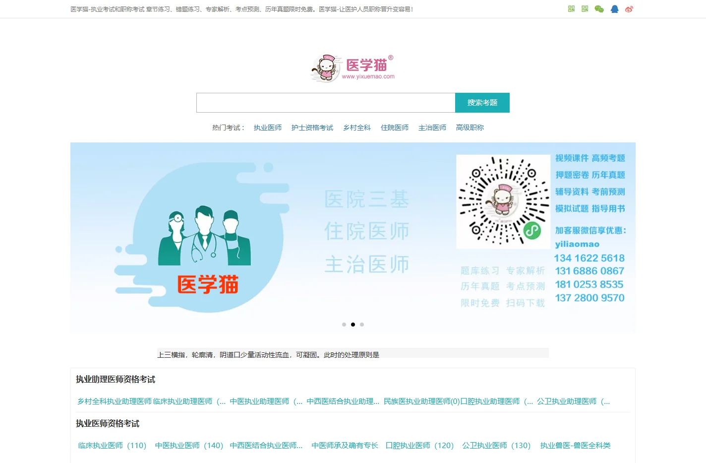Click the 辅导资料 考前预测 banner text
The image size is (706, 463).
pos(590,192)
